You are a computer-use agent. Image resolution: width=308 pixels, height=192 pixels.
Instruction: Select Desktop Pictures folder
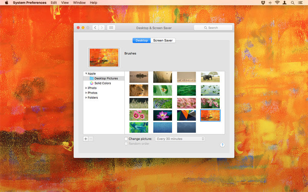pyautogui.click(x=104, y=78)
